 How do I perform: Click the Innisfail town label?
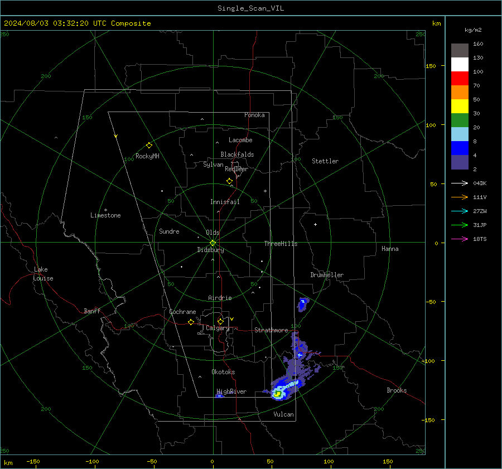[225, 202]
